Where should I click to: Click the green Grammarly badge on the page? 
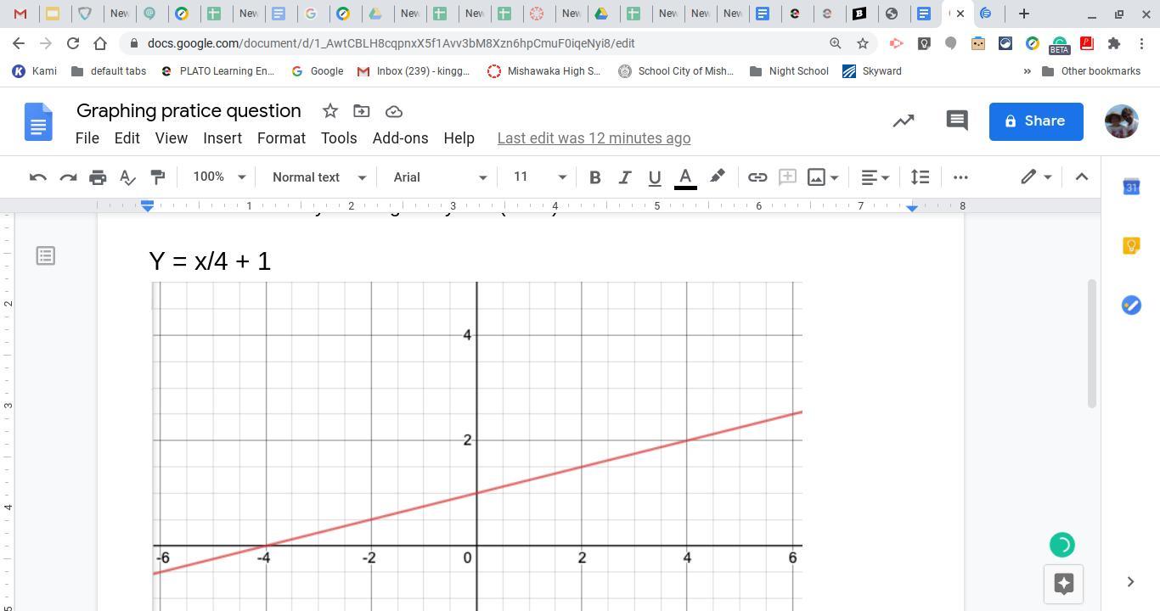pos(1062,545)
